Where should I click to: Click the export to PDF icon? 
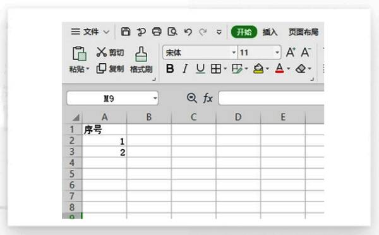pos(141,32)
